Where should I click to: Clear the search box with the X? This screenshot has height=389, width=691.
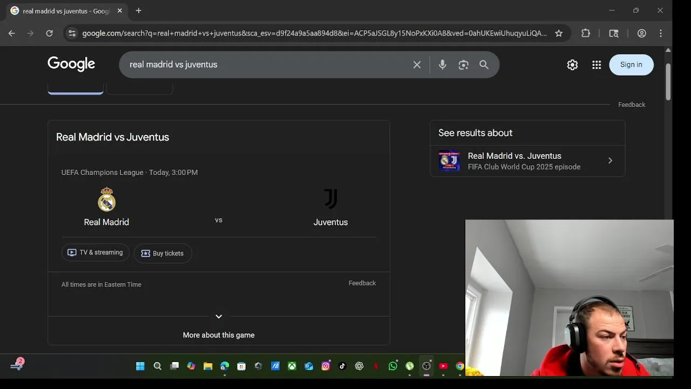click(417, 65)
